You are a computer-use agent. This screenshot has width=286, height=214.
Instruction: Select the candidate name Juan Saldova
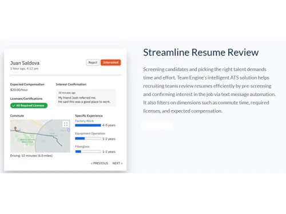coord(25,63)
